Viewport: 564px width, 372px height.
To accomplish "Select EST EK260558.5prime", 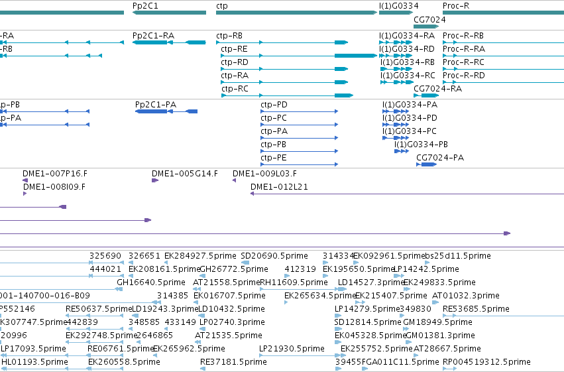I will click(x=124, y=362).
